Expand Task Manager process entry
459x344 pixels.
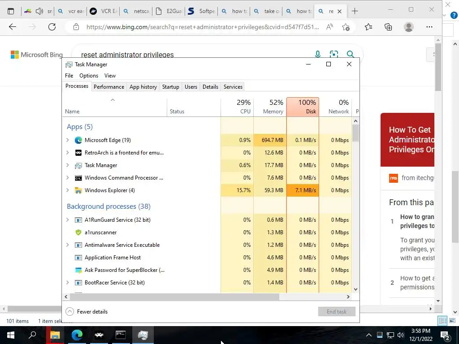[68, 165]
